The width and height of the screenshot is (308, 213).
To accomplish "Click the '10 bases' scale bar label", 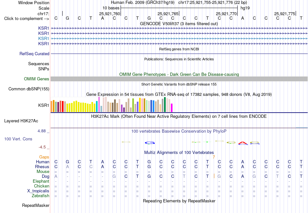I will pos(111,8).
